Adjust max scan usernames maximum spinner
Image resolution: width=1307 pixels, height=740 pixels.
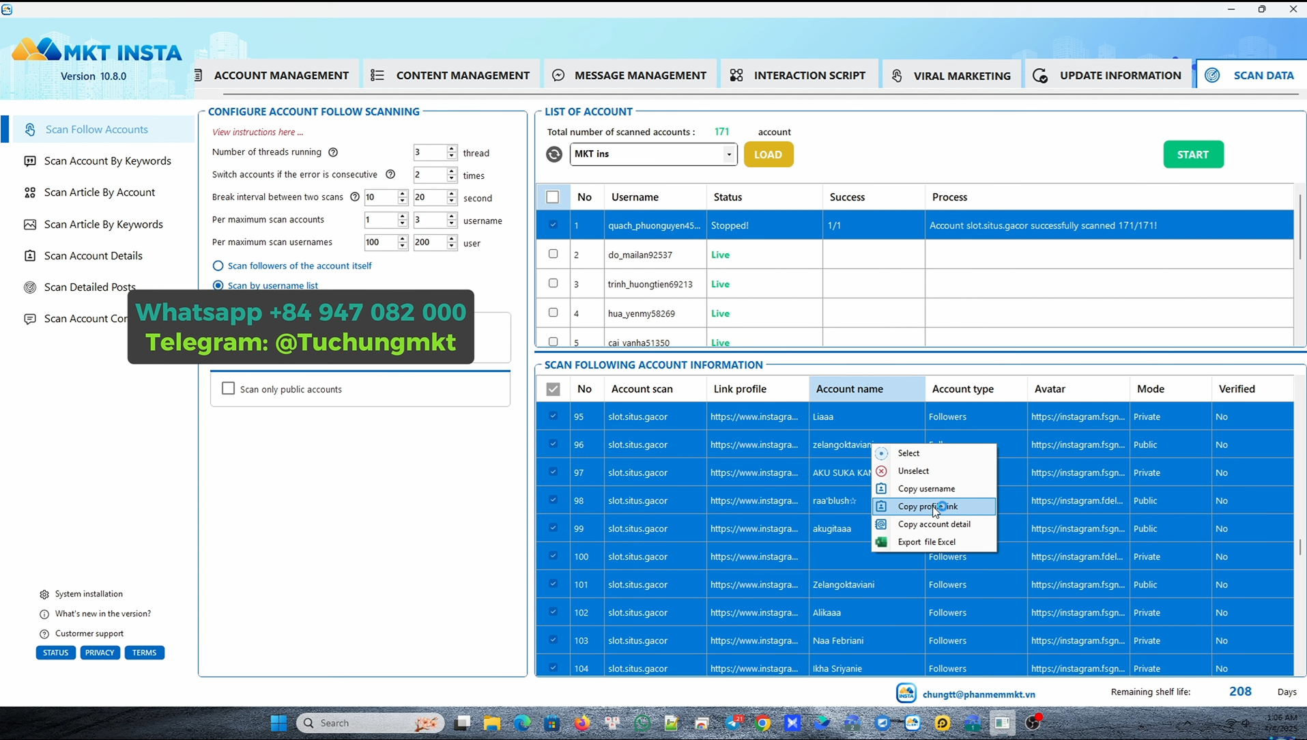coord(451,242)
